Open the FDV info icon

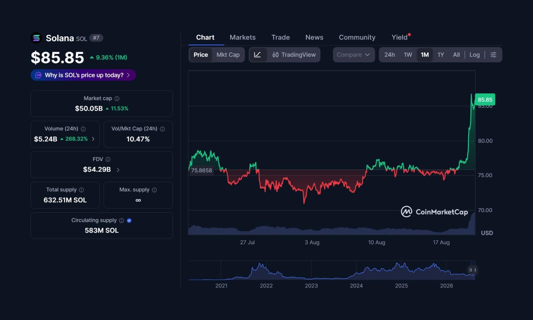pos(108,159)
